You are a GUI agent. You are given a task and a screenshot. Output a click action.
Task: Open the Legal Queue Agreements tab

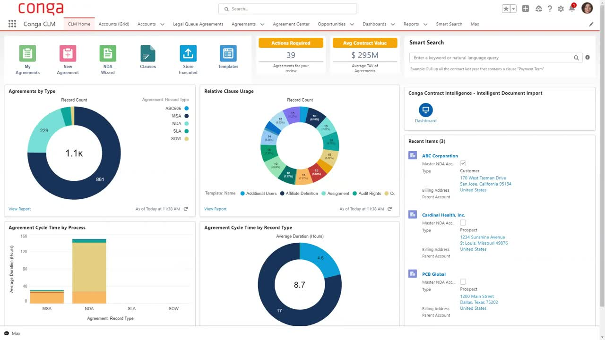(198, 24)
